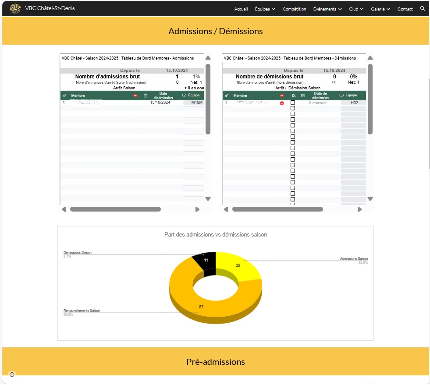Click scroll left arrow of Admissions table

[x=64, y=209]
